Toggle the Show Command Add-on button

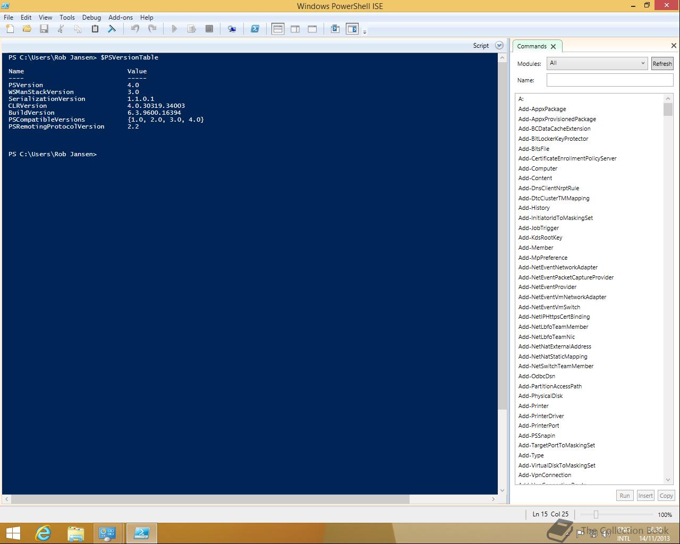pyautogui.click(x=352, y=29)
